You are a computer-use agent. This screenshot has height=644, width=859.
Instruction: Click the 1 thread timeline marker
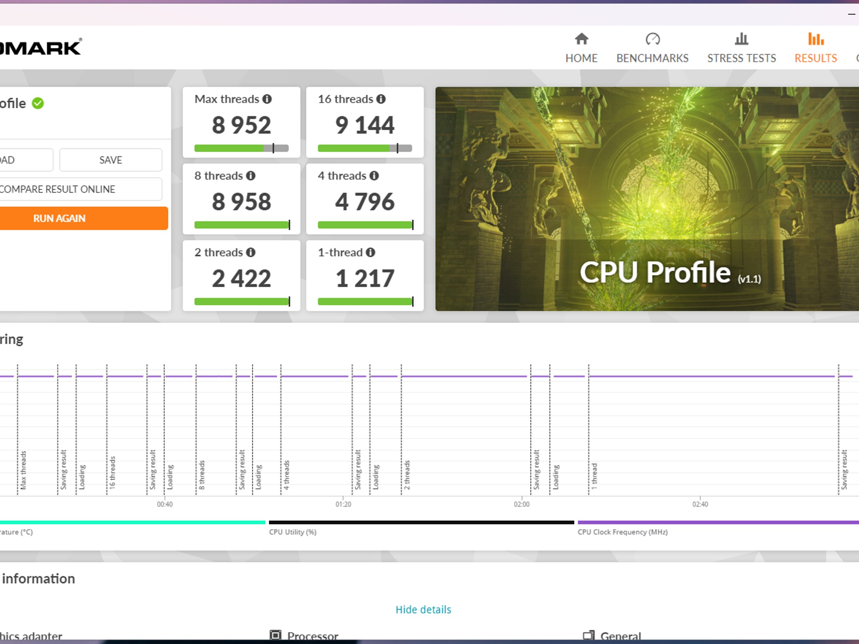[594, 476]
